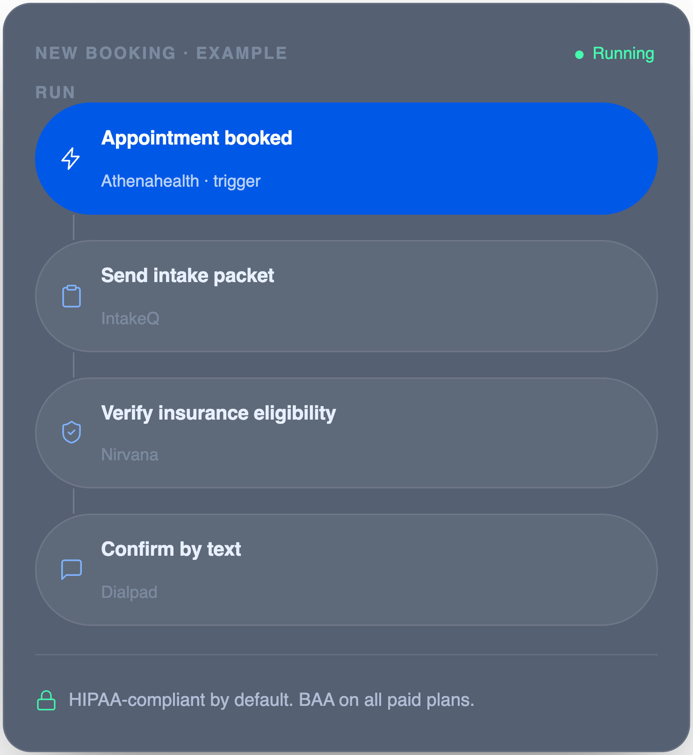Click the New Booking Example heading

[161, 53]
